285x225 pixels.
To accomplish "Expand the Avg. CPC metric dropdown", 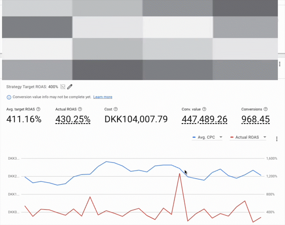I will coord(221,137).
